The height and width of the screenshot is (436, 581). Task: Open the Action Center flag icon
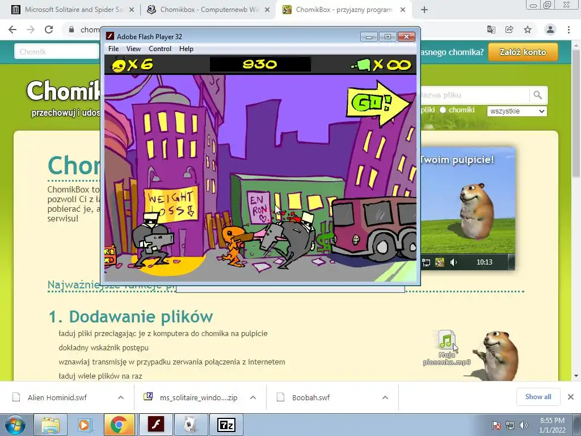[496, 425]
